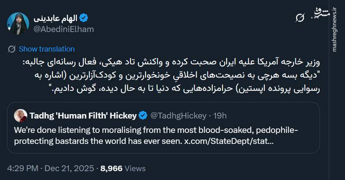Click Show translation link
345x180 pixels.
click(x=47, y=49)
